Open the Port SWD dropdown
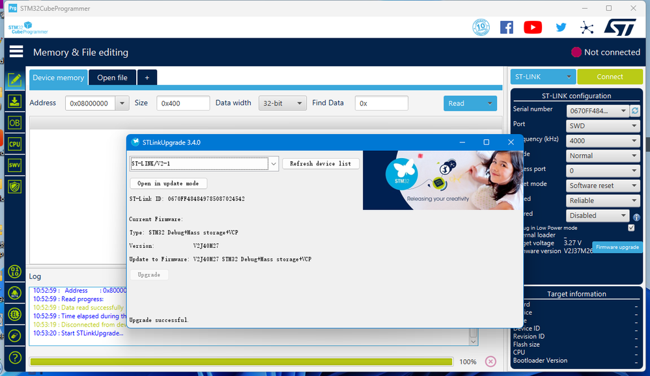The height and width of the screenshot is (376, 650). coord(602,126)
